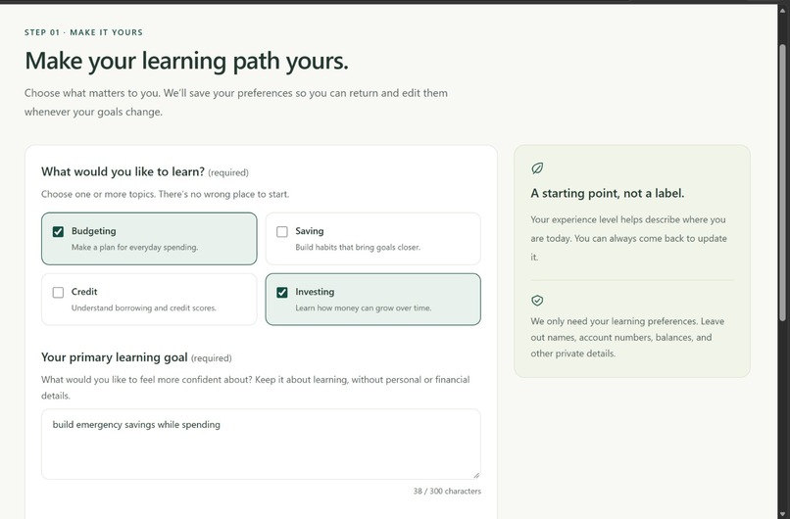Uncheck the Investing topic checkbox

click(282, 293)
